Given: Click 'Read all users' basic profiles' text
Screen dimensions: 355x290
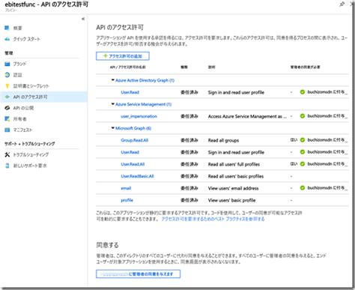Looking at the screenshot, I should click(236, 176).
